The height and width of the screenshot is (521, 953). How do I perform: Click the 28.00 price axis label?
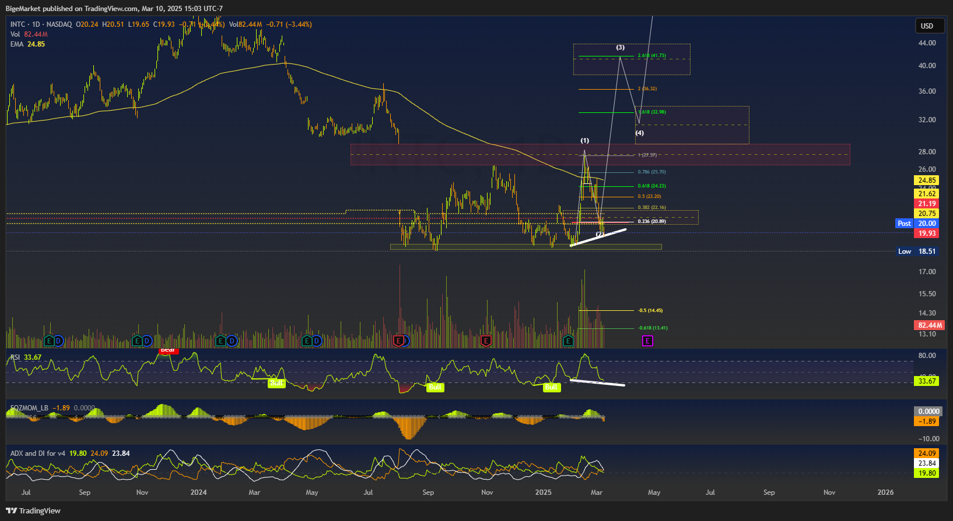(927, 152)
